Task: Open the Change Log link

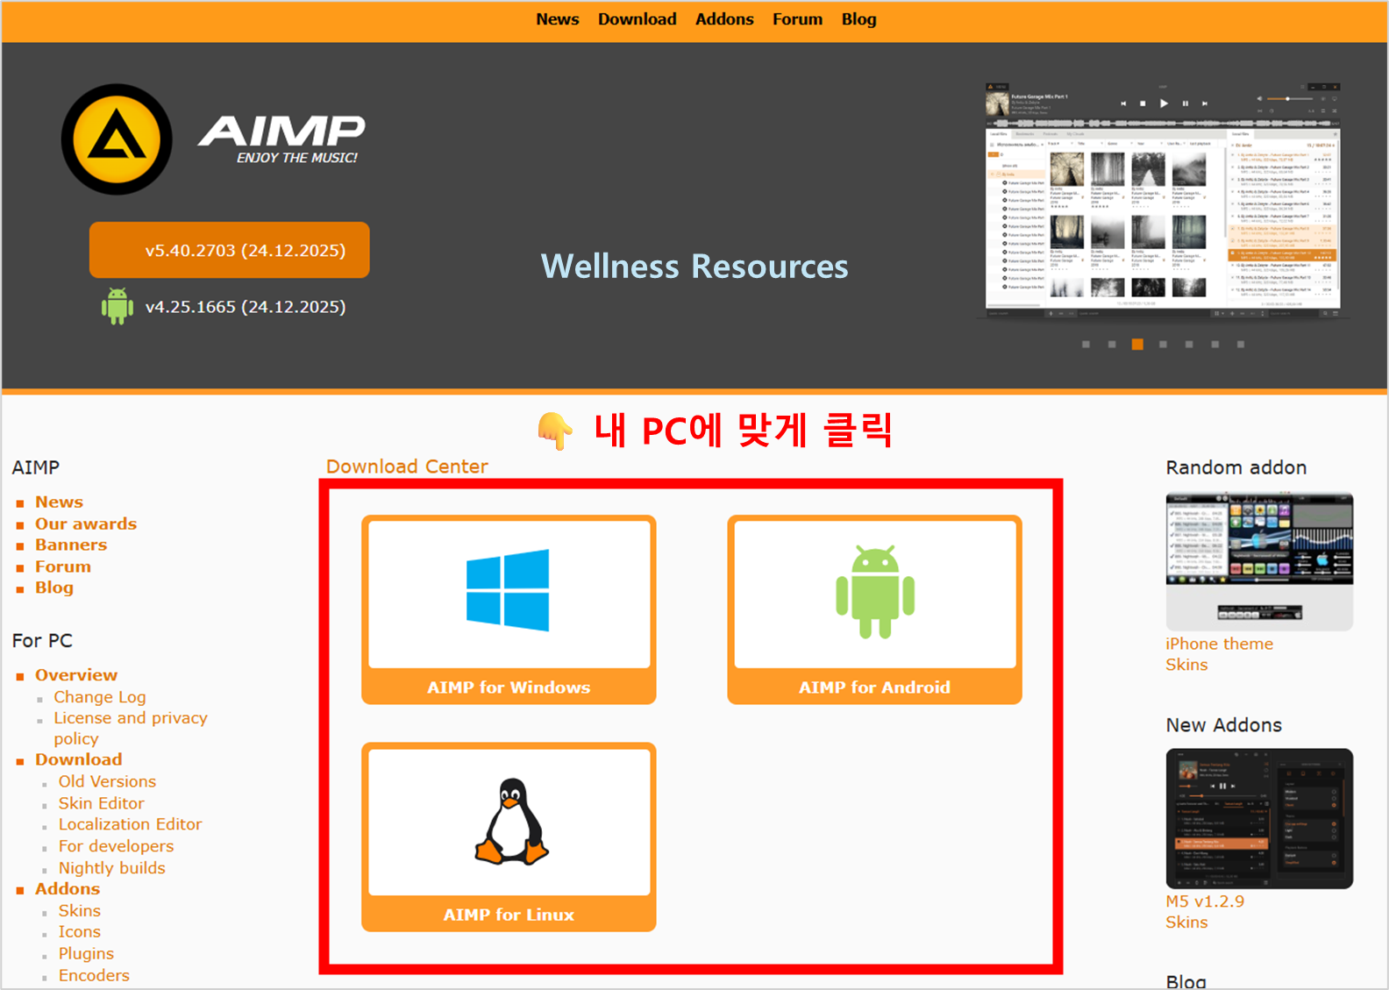Action: [100, 697]
